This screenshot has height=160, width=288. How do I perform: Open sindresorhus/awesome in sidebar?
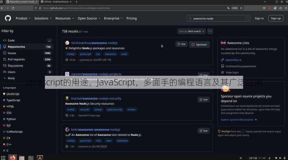point(240,66)
